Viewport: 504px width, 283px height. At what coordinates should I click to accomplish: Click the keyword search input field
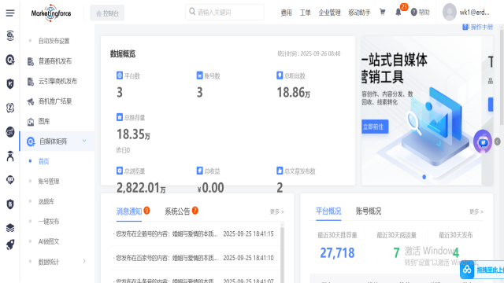(x=225, y=13)
